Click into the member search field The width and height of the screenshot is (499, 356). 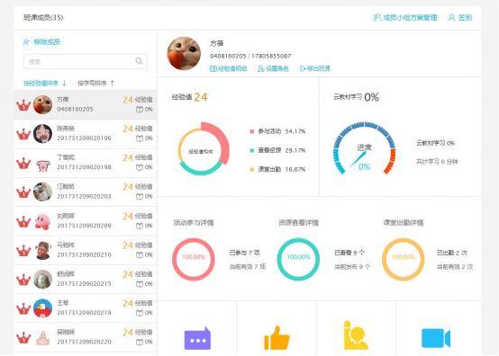click(86, 61)
